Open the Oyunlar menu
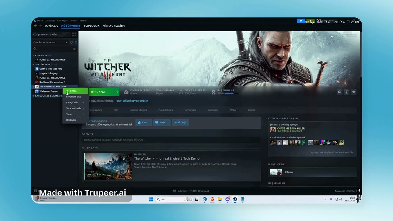Viewport: 393px width, 221px height. (73, 21)
